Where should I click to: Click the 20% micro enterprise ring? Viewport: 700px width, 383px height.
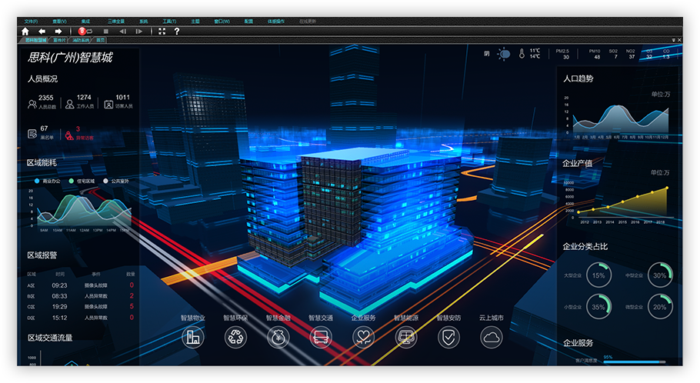tap(660, 307)
